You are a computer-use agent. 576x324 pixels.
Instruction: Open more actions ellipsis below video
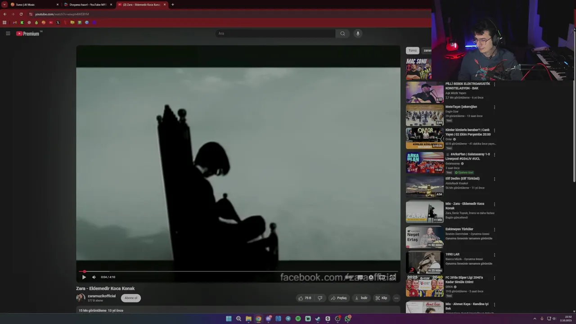coord(396,298)
